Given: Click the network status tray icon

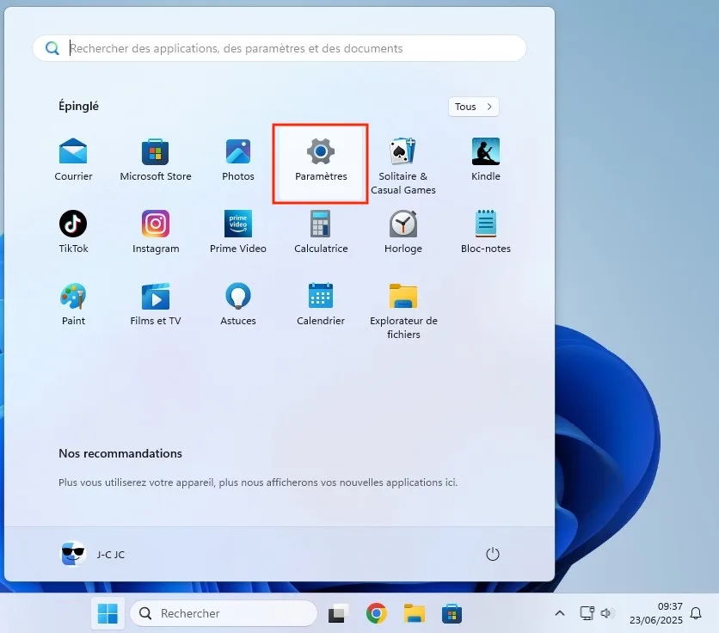Looking at the screenshot, I should pos(587,613).
